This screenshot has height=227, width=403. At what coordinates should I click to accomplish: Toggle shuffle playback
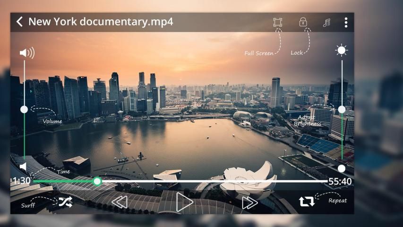65,202
